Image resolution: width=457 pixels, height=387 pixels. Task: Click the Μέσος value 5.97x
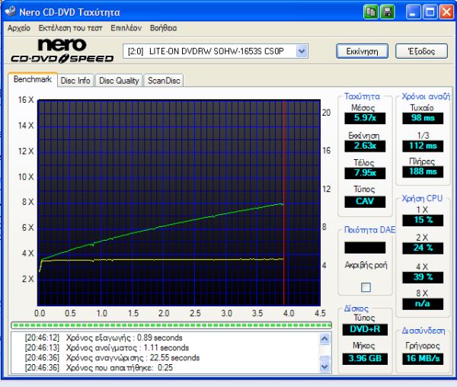coord(365,118)
